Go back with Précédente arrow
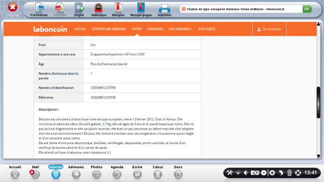This screenshot has width=324, height=182. click(x=39, y=9)
